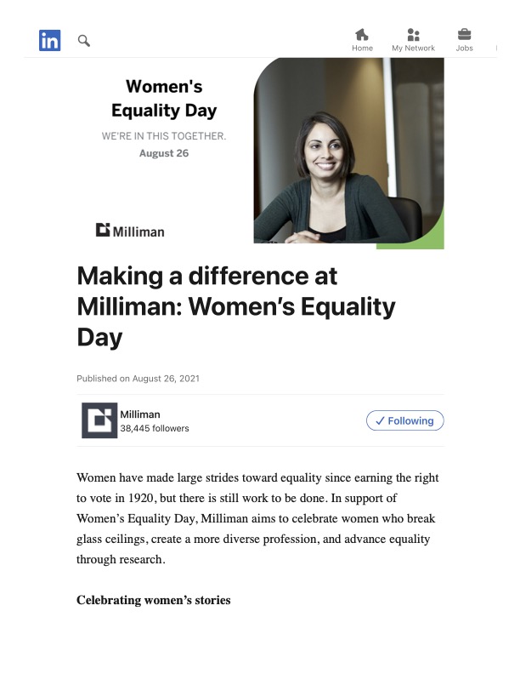520x674 pixels.
Task: Open Milliman's square profile avatar
Action: point(99,420)
